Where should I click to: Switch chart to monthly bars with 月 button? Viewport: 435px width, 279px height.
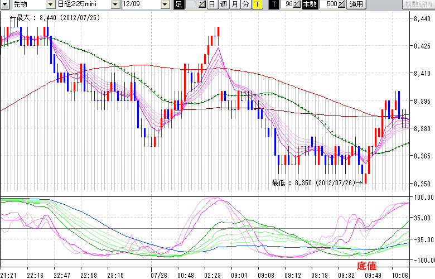235,4
